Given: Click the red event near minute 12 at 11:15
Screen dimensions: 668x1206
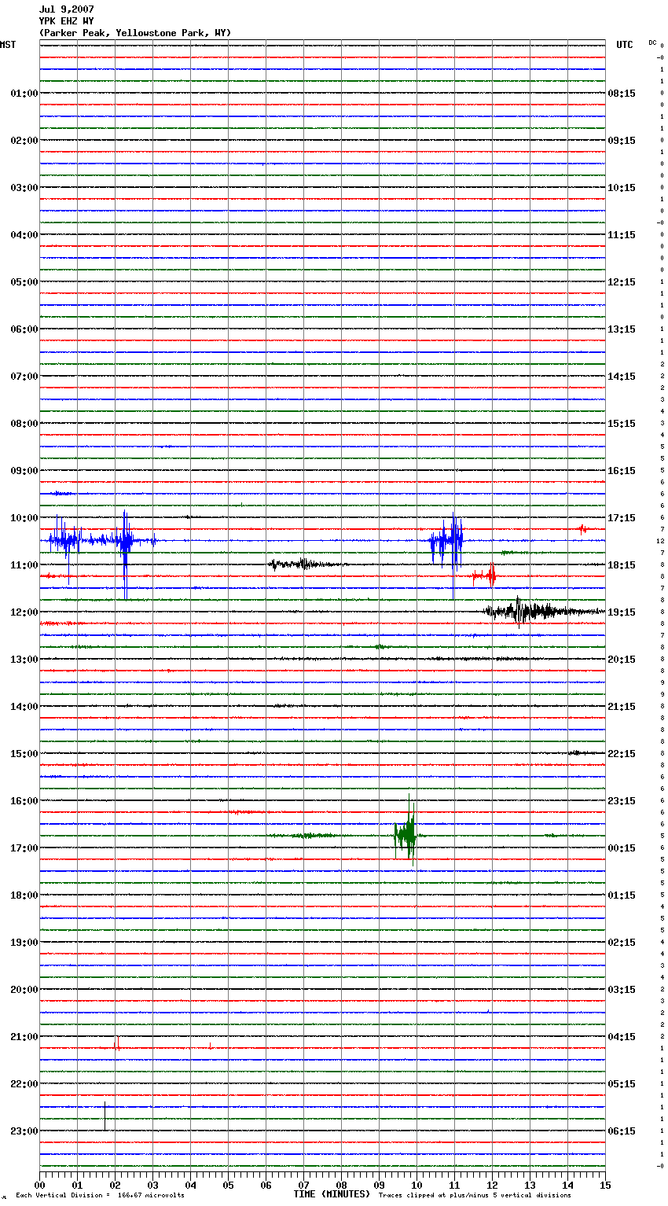Looking at the screenshot, I should 485,576.
